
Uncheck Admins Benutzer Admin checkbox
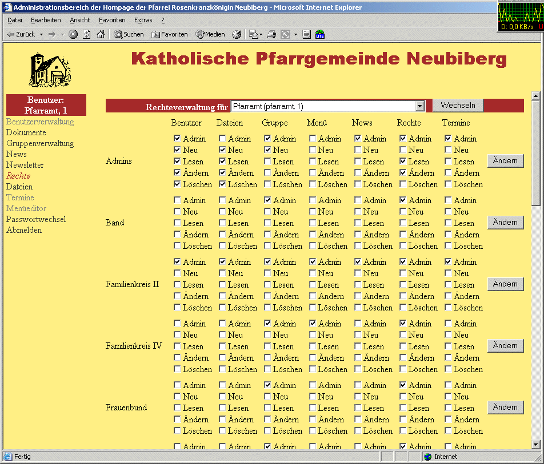177,138
